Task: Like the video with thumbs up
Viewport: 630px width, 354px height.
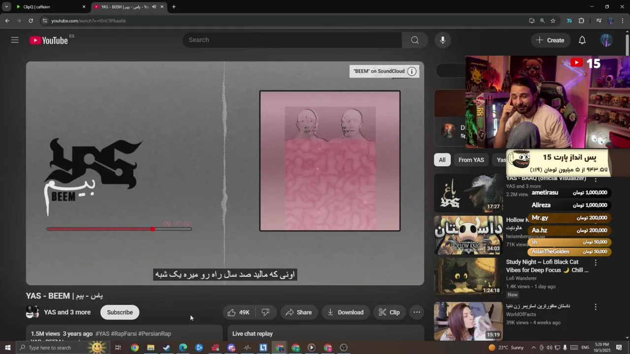Action: coord(238,312)
